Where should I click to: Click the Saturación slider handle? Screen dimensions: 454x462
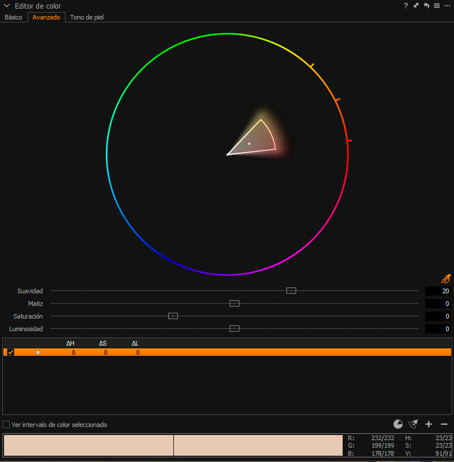coord(173,316)
